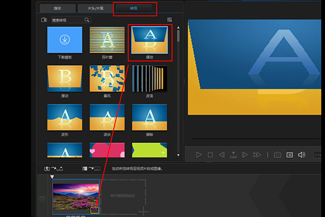Open the grid view options icon

point(169,19)
